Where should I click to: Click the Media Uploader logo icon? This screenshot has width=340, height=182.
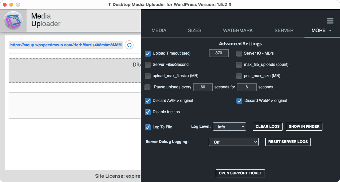point(13,21)
